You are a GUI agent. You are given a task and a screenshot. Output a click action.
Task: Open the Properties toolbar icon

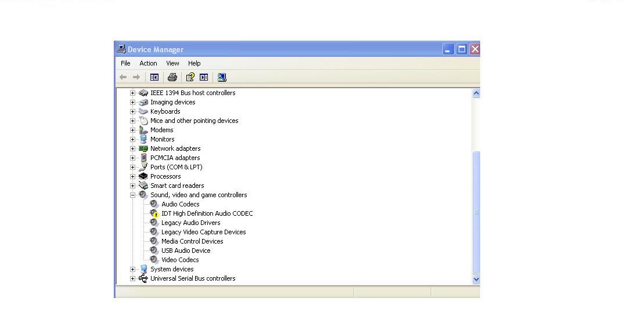pyautogui.click(x=190, y=77)
